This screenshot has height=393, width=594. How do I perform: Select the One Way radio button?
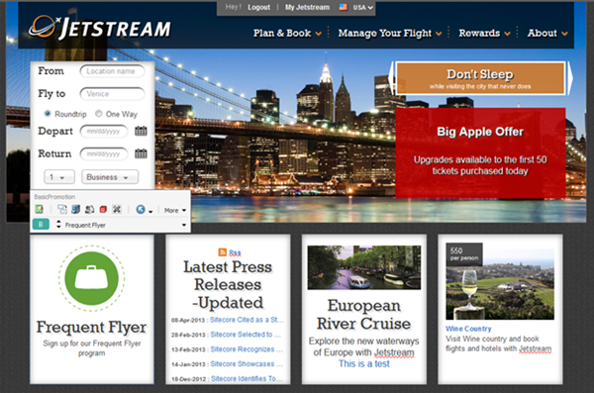pyautogui.click(x=98, y=113)
